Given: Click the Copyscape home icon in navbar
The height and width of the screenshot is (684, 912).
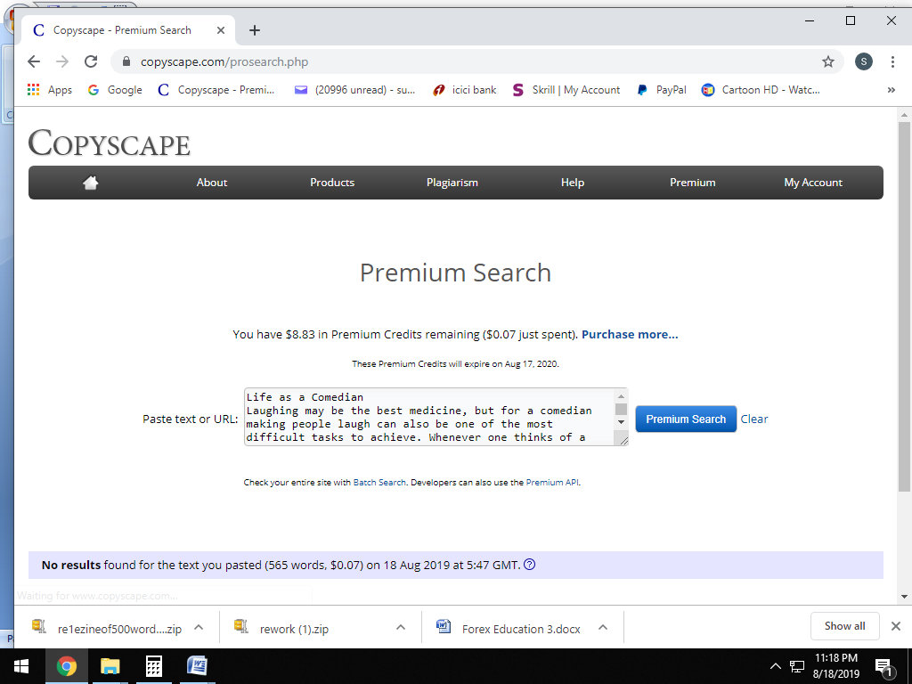Looking at the screenshot, I should (90, 183).
